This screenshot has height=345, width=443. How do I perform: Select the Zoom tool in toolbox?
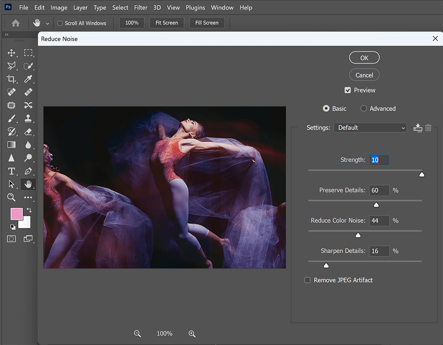click(x=11, y=197)
